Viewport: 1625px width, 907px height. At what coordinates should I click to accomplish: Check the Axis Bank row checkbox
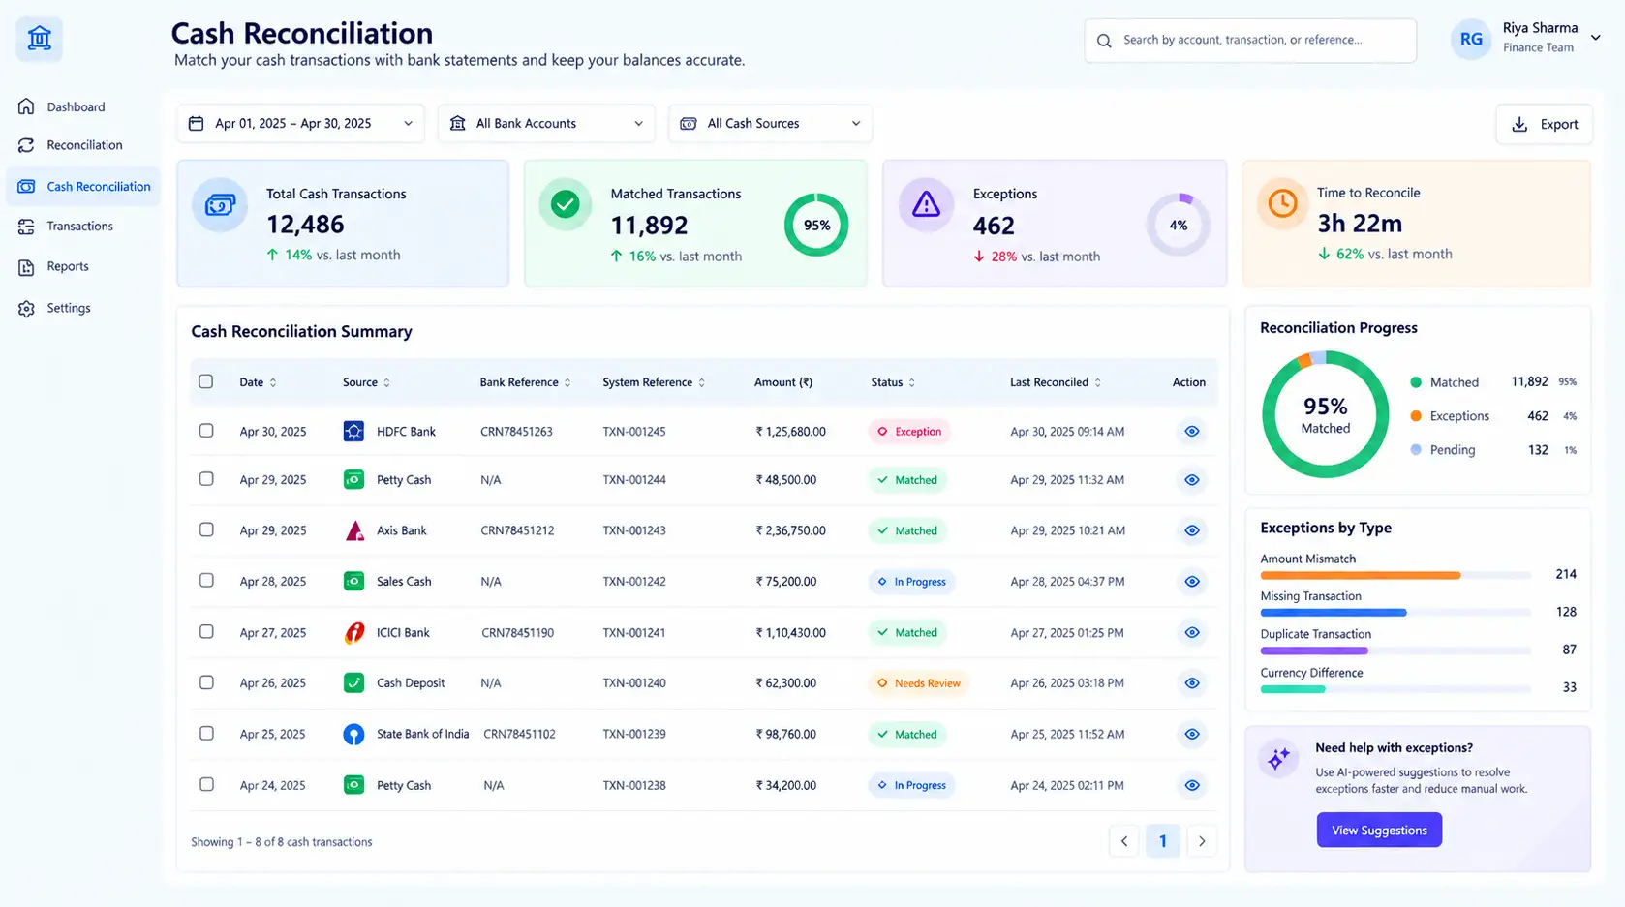pos(206,529)
